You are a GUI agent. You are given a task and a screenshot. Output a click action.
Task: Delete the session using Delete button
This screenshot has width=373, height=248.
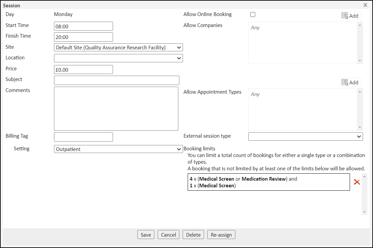pos(193,235)
